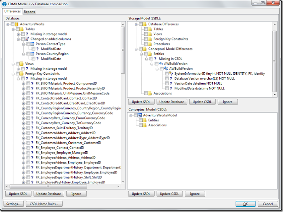Image resolution: width=283 pixels, height=212 pixels.
Task: Switch to the Reports tab
Action: pyautogui.click(x=29, y=12)
